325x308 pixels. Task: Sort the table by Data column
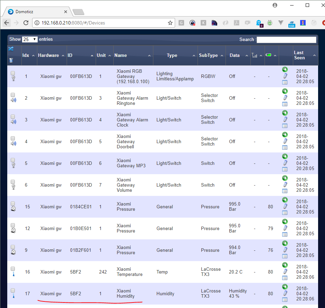coord(238,56)
